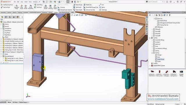Image resolution: width=186 pixels, height=105 pixels.
Task: Click Weld Gap command
Action: [103, 10]
